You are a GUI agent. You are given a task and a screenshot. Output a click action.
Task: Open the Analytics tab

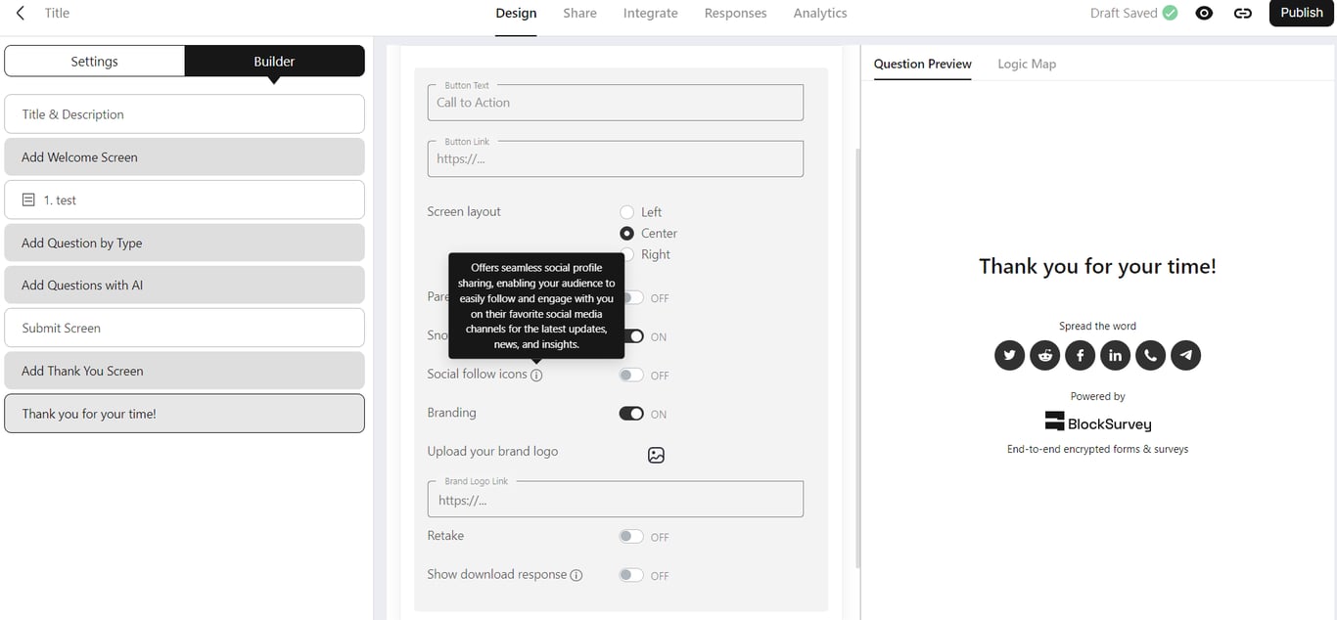click(820, 14)
